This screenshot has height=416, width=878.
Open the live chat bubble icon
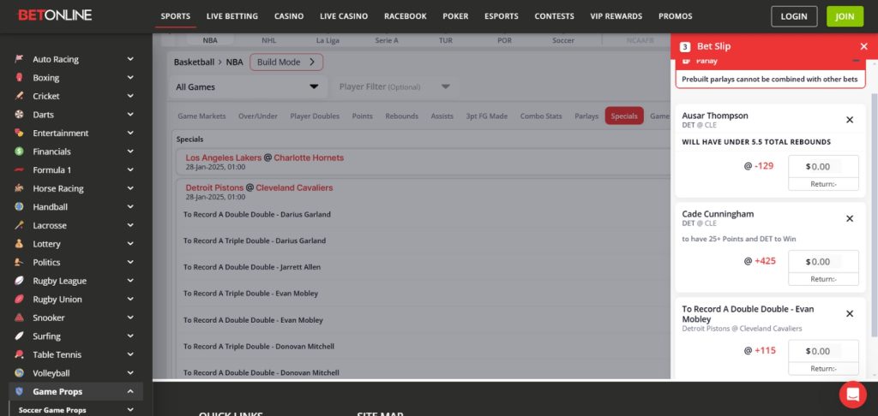coord(852,395)
